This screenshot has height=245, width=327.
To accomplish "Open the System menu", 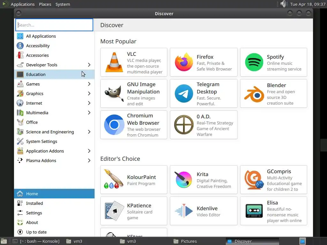I will click(63, 4).
